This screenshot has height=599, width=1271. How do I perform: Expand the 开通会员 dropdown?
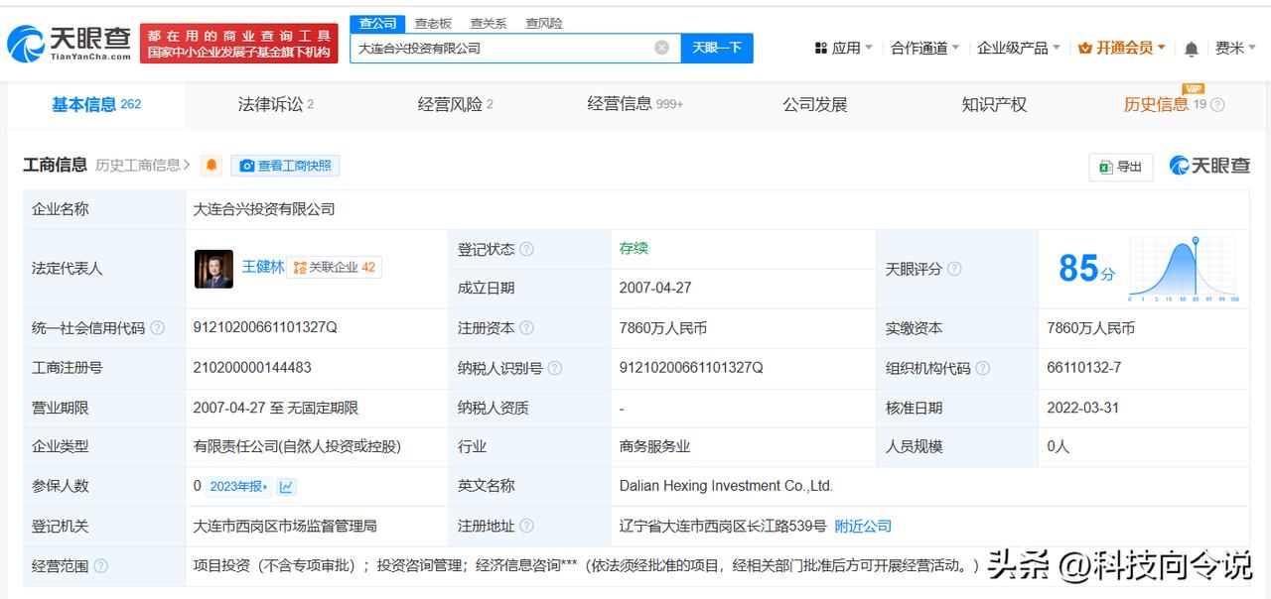1122,48
